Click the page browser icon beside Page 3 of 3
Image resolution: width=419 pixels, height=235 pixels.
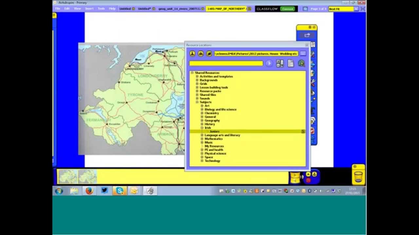(305, 9)
